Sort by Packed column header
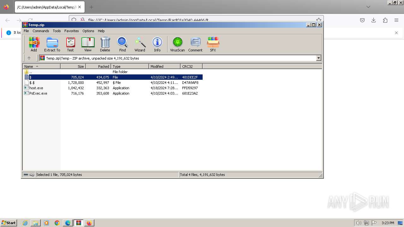The width and height of the screenshot is (404, 227). (98, 67)
